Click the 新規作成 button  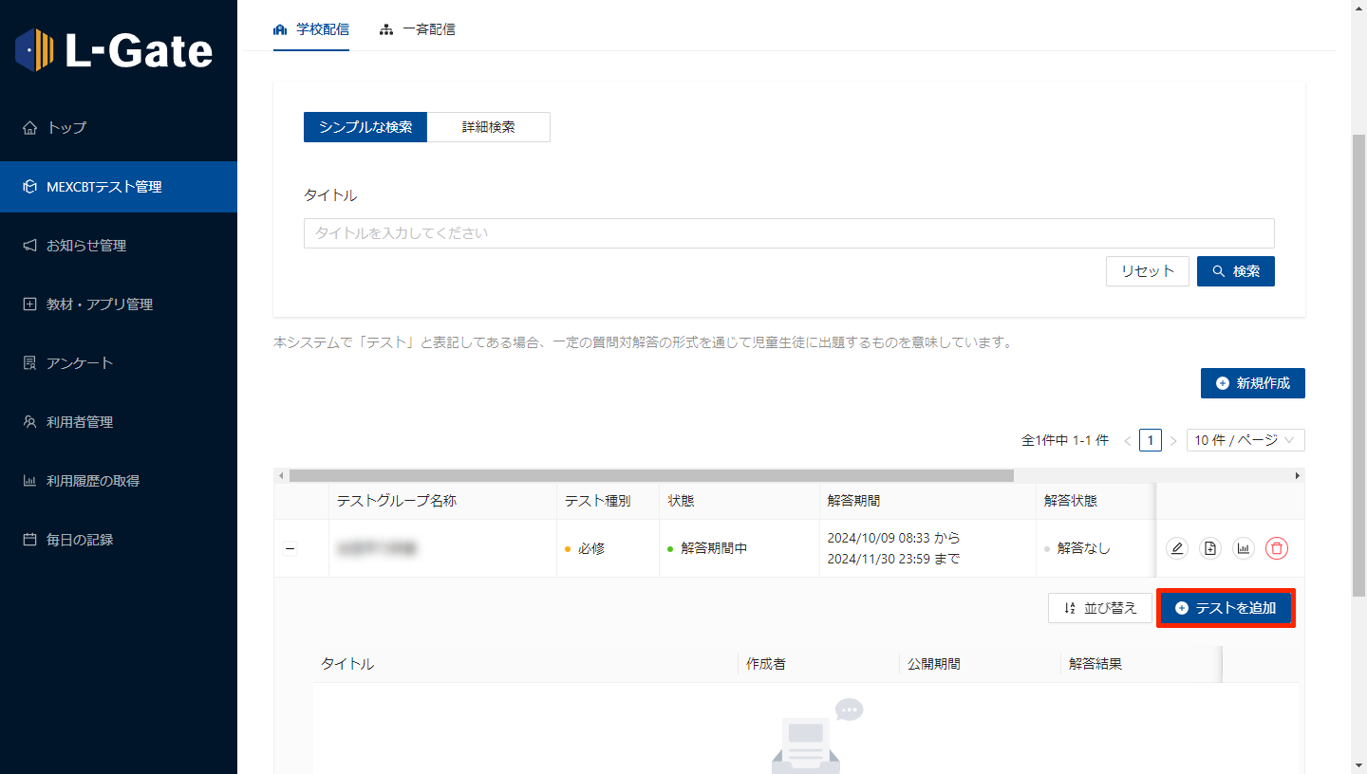(1252, 383)
